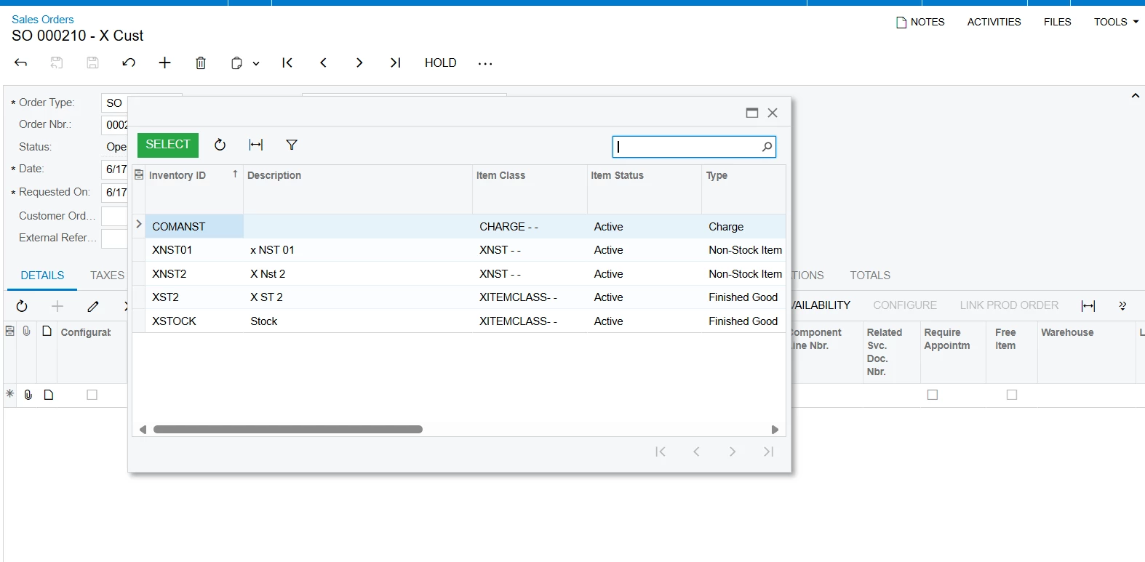Click the Save disk icon

pyautogui.click(x=92, y=63)
